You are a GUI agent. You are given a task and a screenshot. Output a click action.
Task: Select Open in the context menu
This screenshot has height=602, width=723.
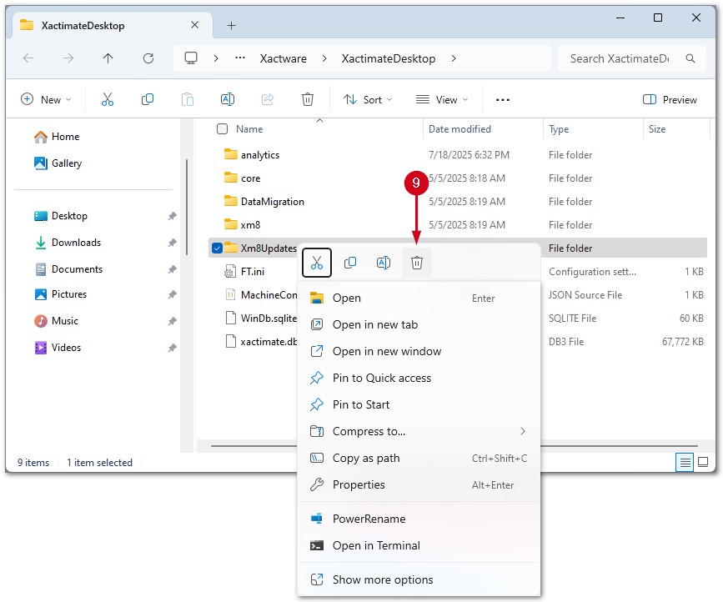click(x=419, y=298)
